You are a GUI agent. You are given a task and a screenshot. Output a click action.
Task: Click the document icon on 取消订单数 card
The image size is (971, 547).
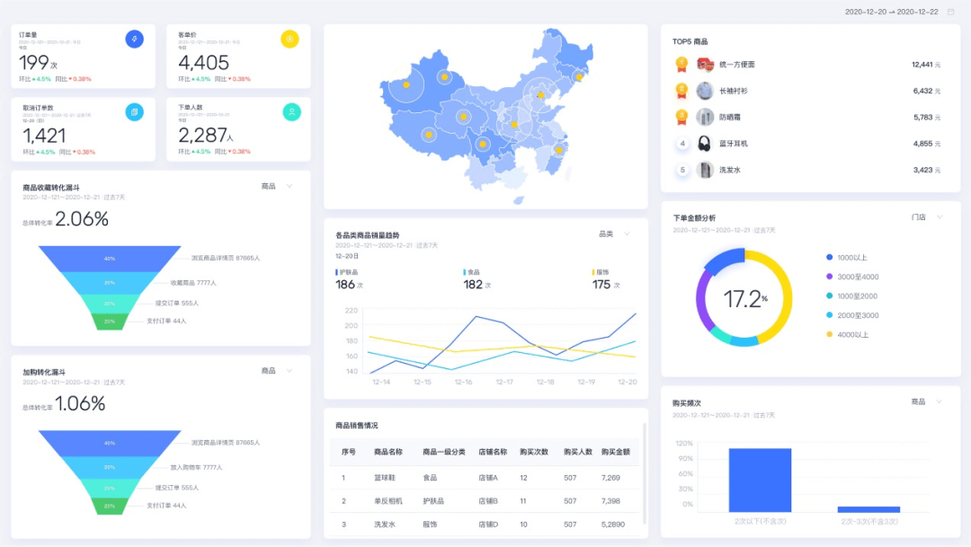134,111
